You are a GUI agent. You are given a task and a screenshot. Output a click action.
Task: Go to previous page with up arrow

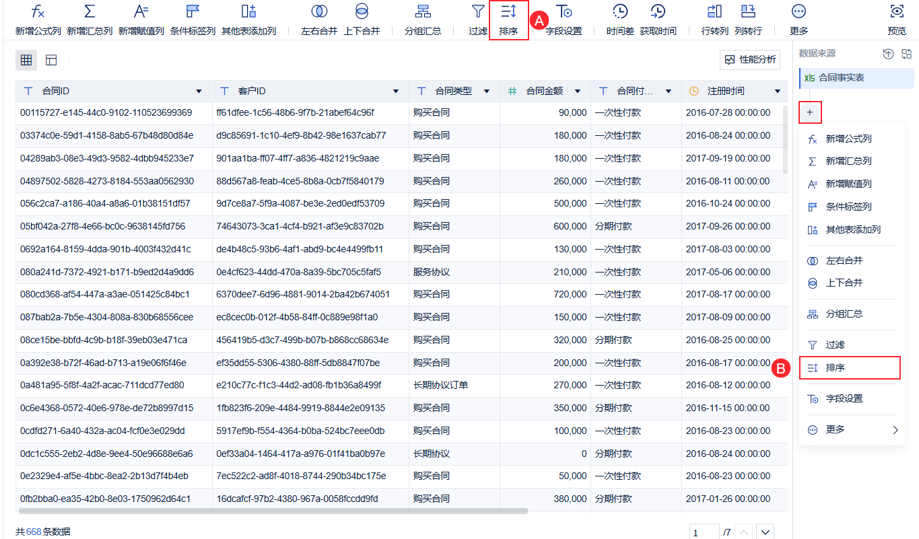point(744,532)
